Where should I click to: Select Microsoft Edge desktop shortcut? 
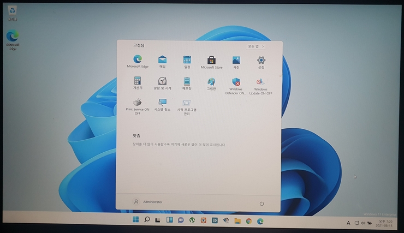pyautogui.click(x=13, y=40)
